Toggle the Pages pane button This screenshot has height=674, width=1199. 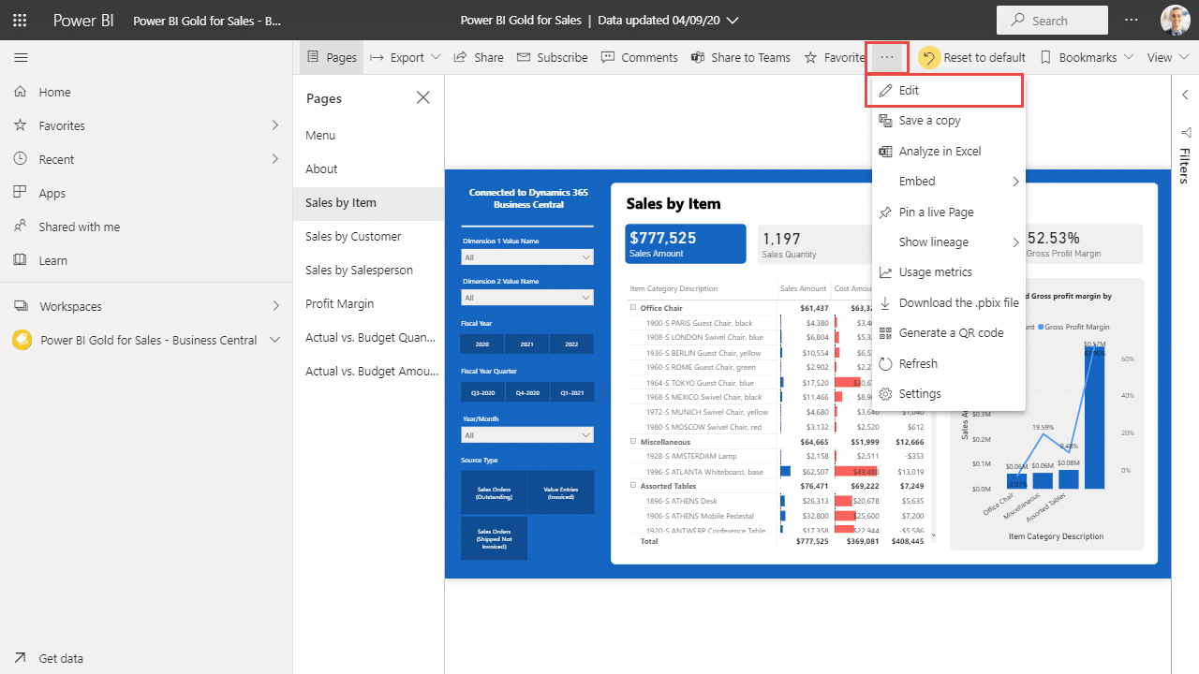point(332,57)
